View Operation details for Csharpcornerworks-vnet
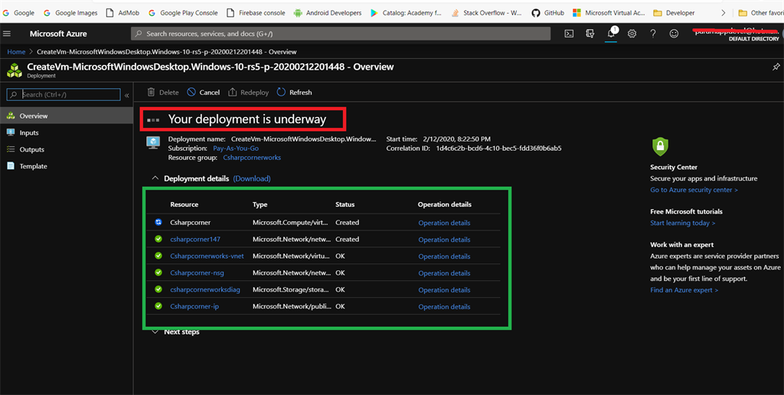Image resolution: width=784 pixels, height=395 pixels. [444, 256]
